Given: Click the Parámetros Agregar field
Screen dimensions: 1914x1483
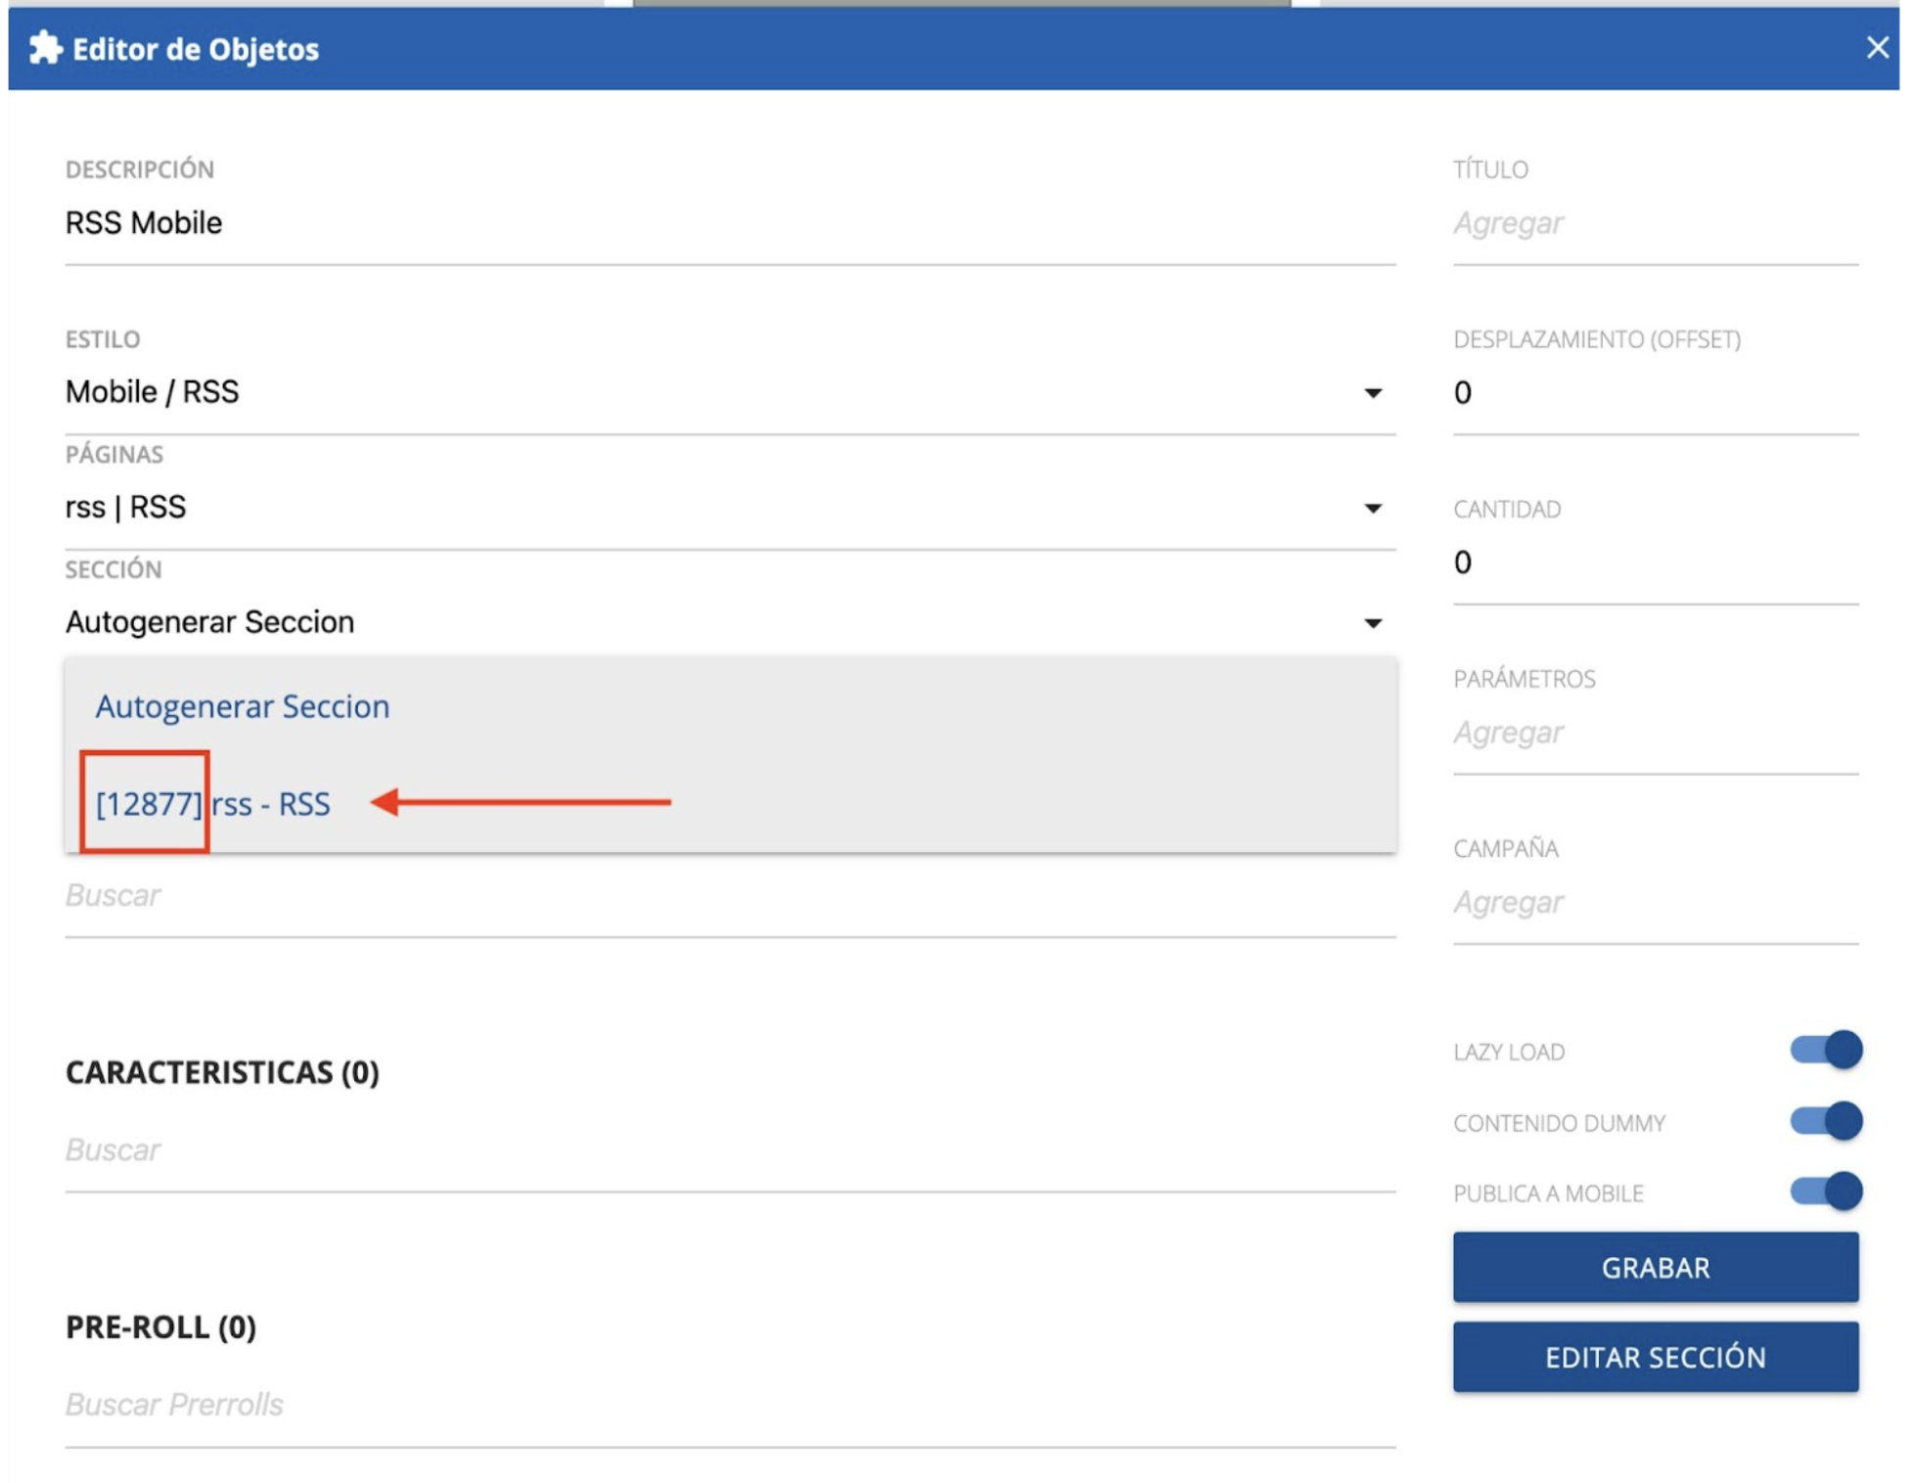Looking at the screenshot, I should coord(1655,733).
